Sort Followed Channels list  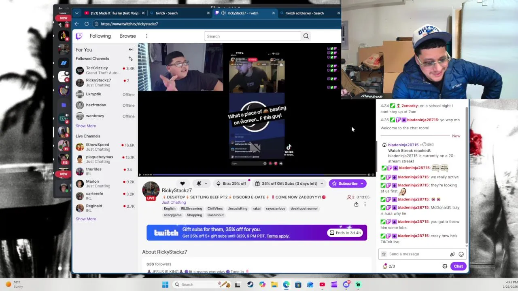click(x=131, y=59)
